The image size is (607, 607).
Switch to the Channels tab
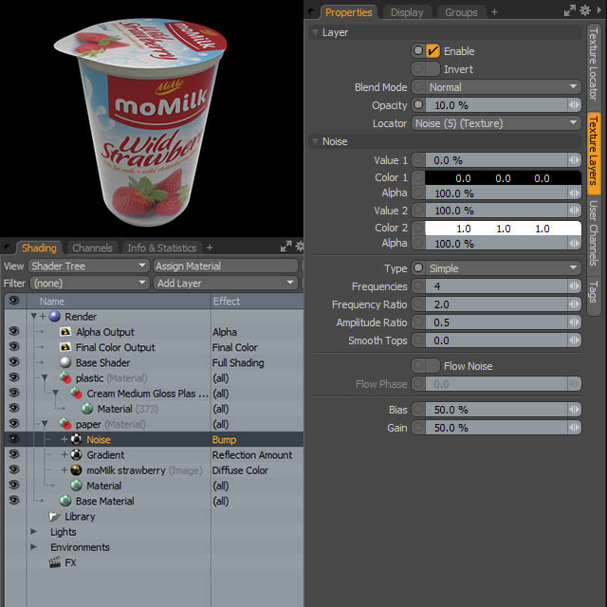(x=92, y=248)
